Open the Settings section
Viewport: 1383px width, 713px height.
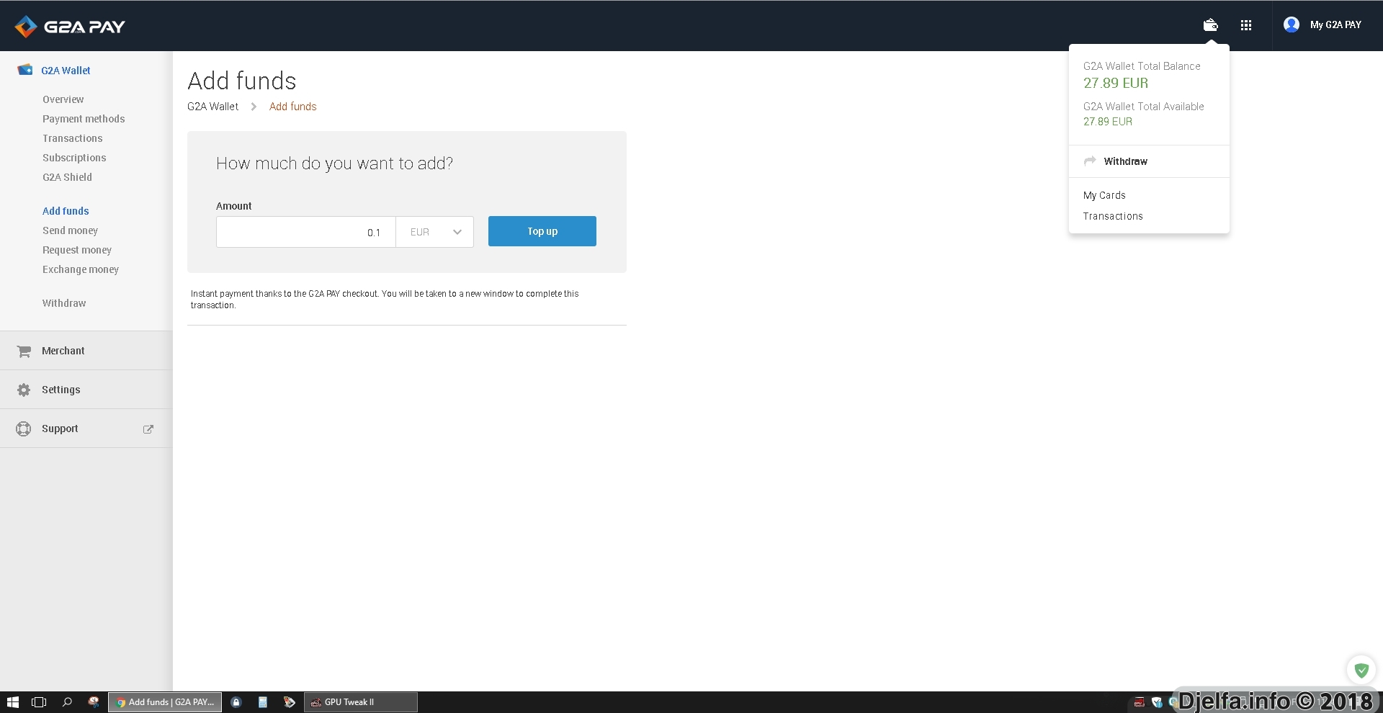point(61,390)
